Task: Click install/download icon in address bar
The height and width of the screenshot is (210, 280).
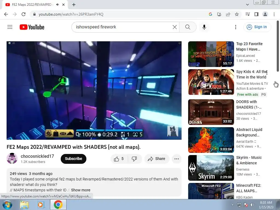Action: [219, 14]
